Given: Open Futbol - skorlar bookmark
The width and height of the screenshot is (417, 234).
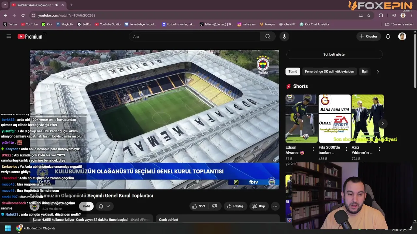Looking at the screenshot, I should (x=179, y=24).
